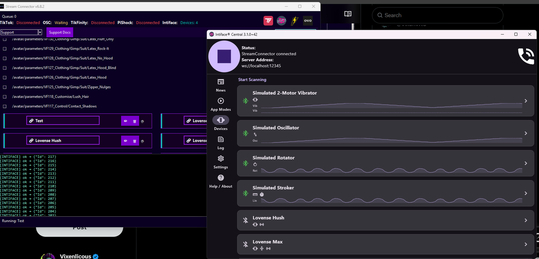This screenshot has width=539, height=259.
Task: Expand the Lovense Hush device with its chevron
Action: [x=526, y=220]
